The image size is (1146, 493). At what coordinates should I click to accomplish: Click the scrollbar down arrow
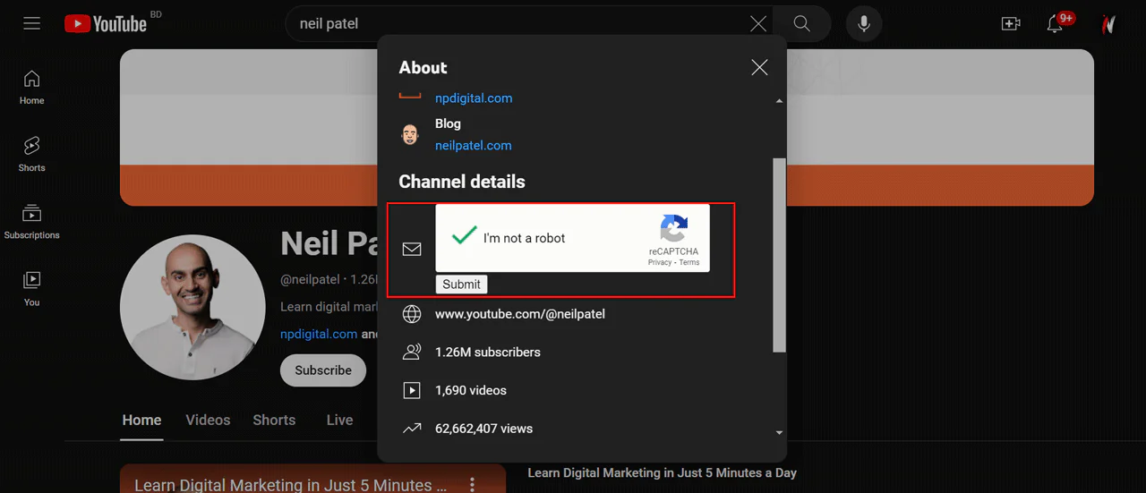click(x=779, y=433)
